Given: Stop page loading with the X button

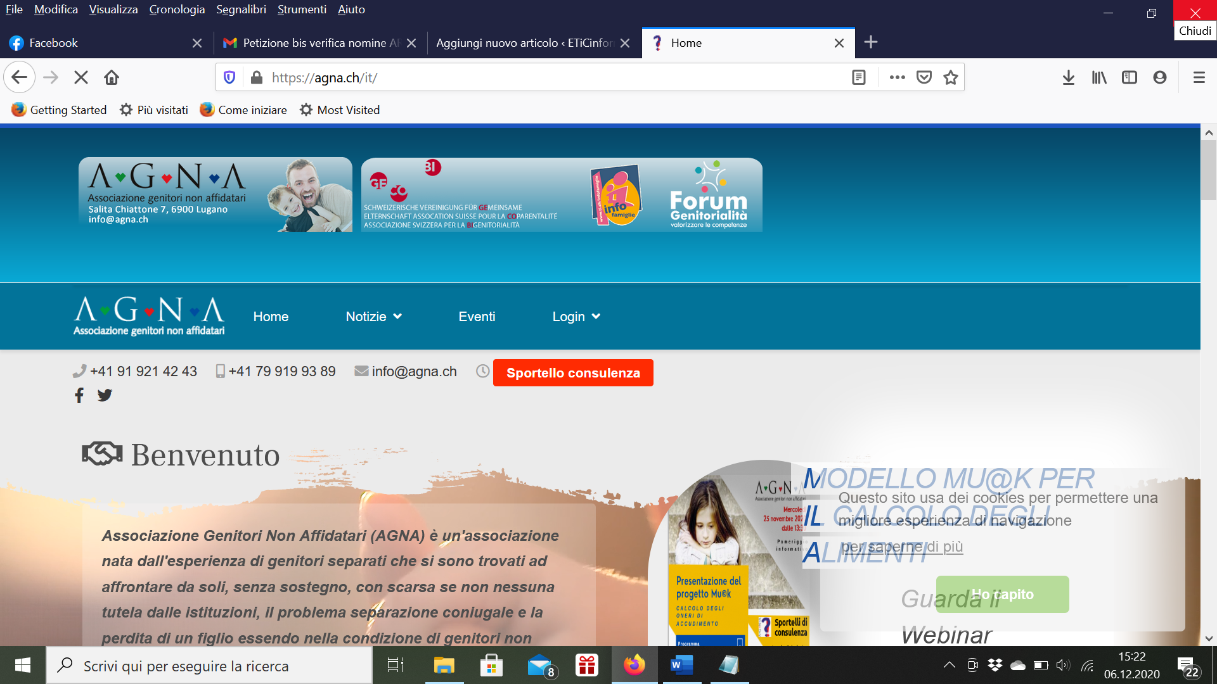Looking at the screenshot, I should [x=81, y=77].
